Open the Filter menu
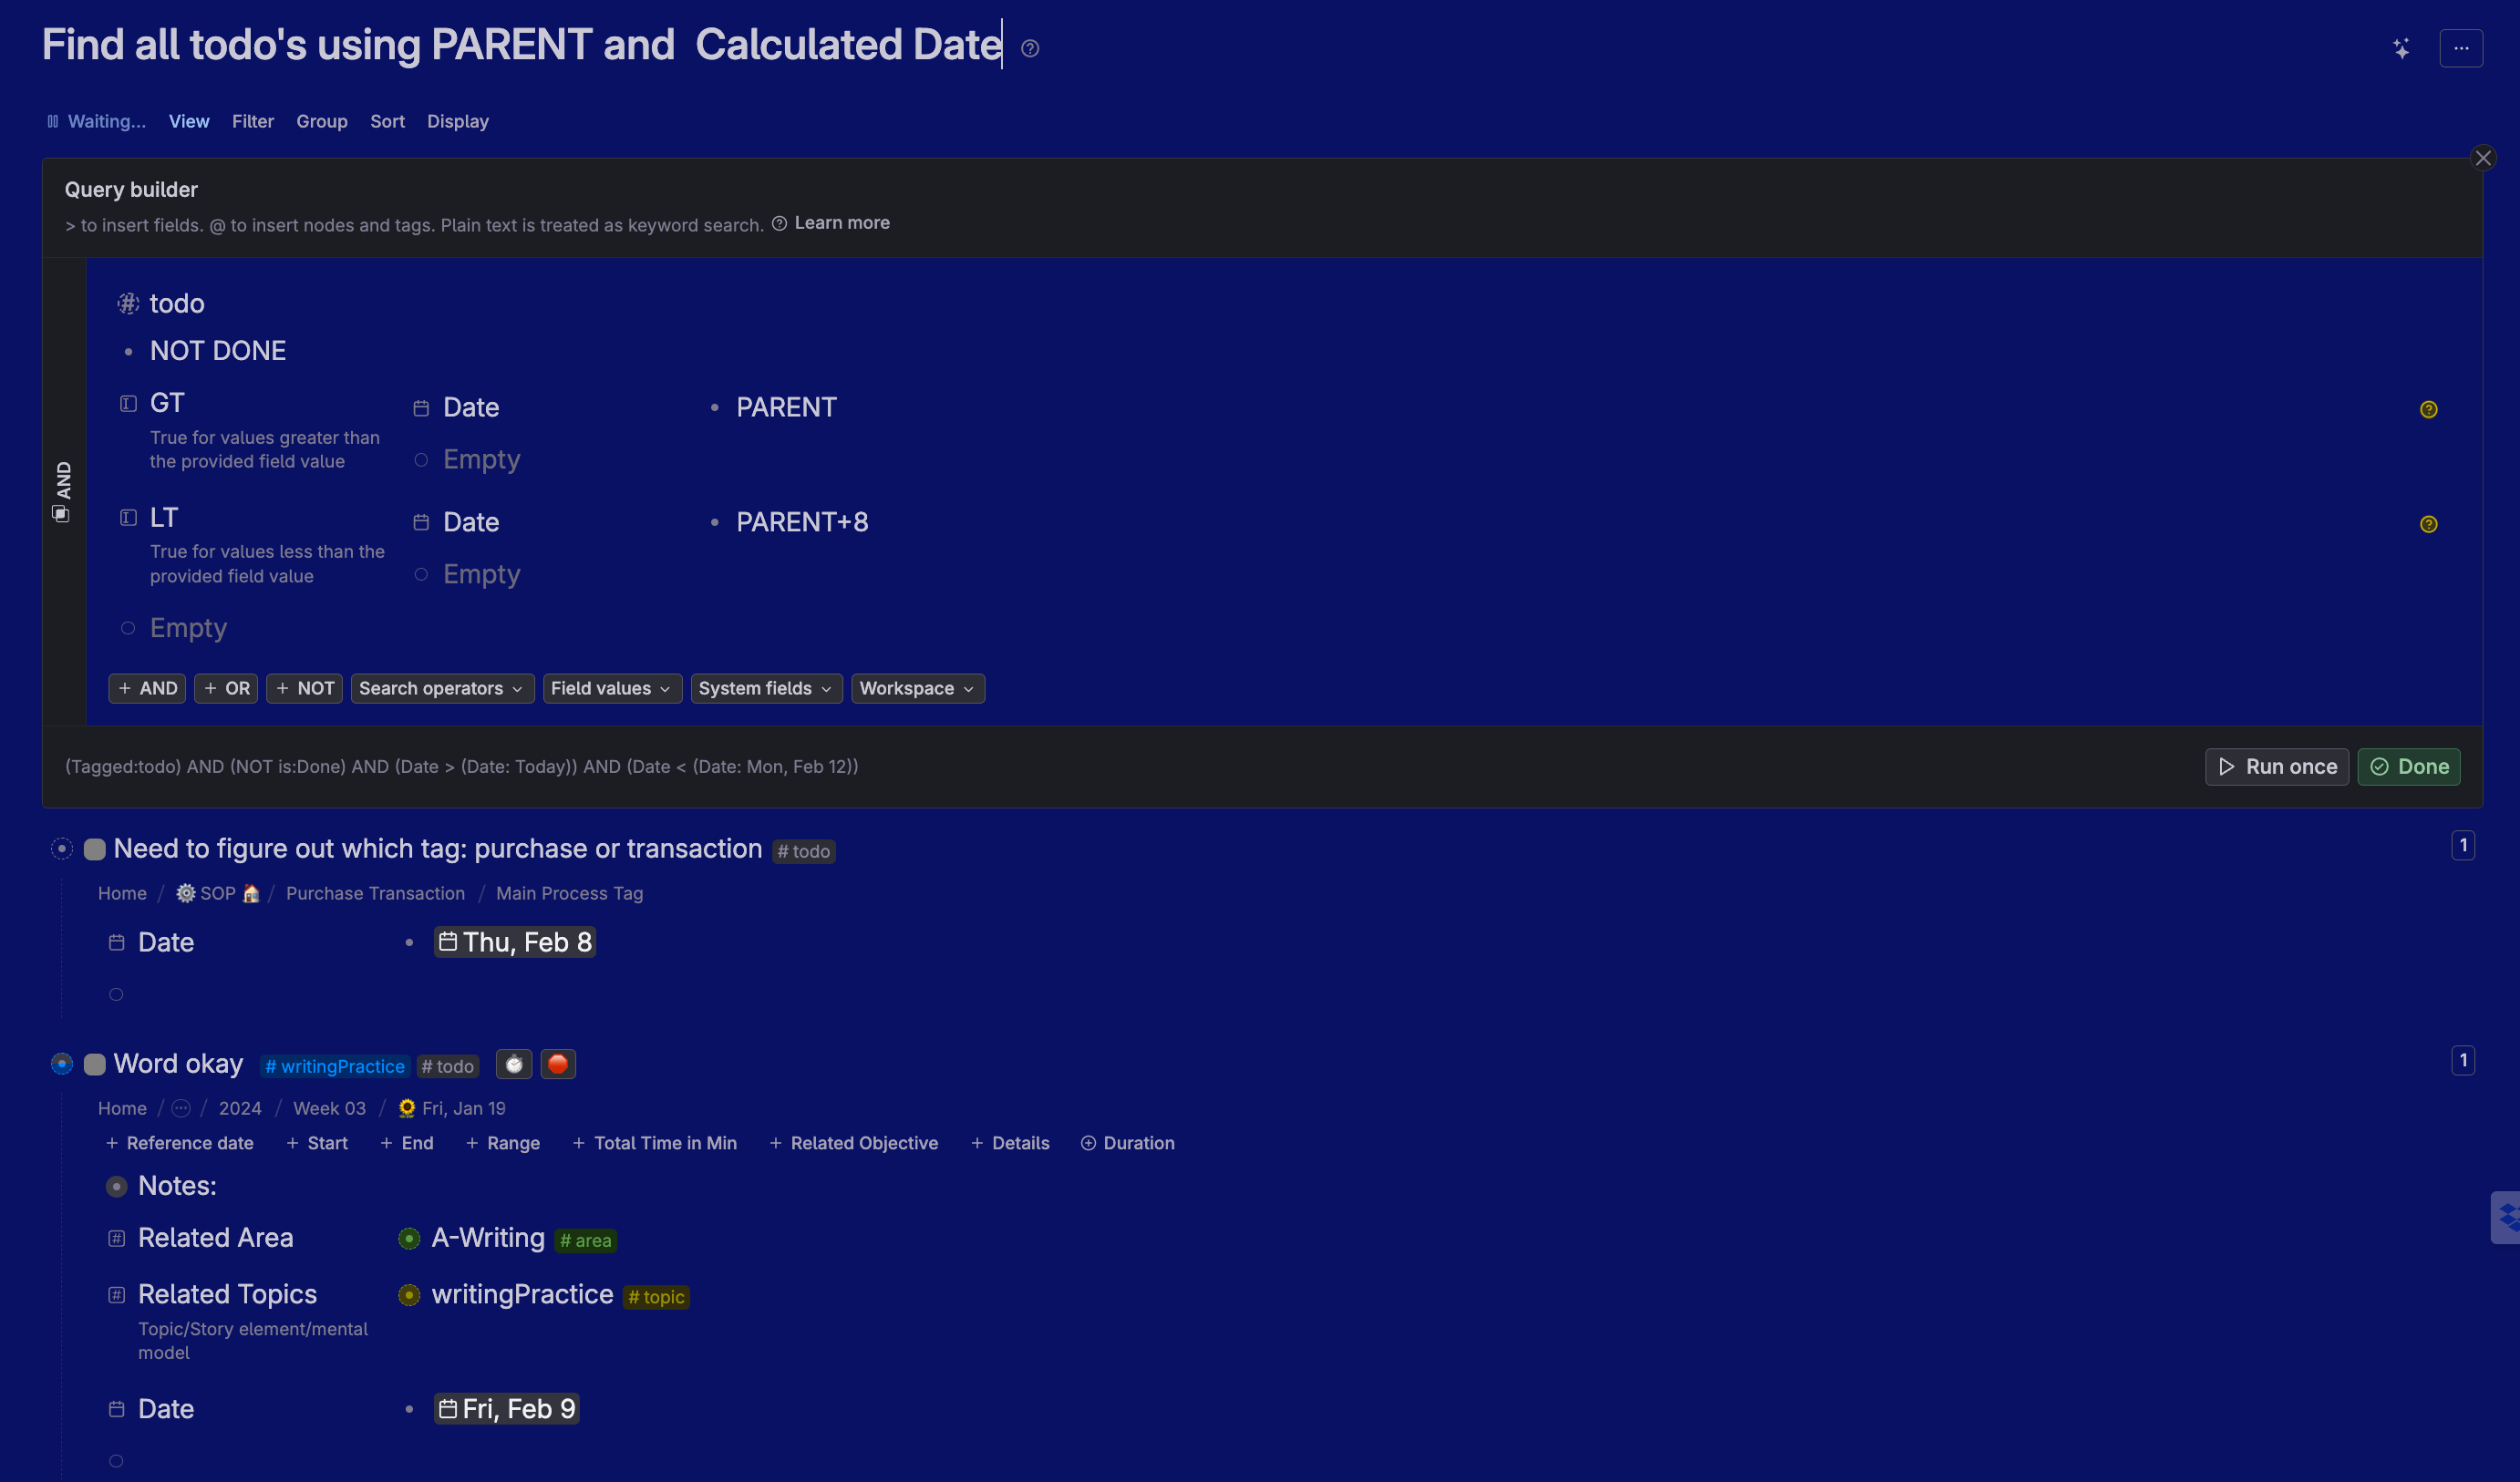 click(x=252, y=121)
